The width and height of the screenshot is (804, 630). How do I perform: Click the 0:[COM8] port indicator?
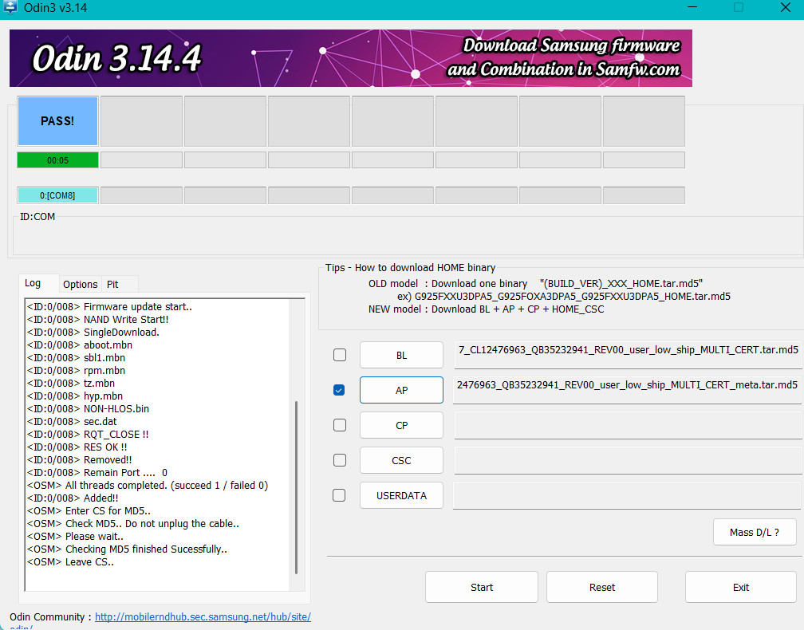57,195
